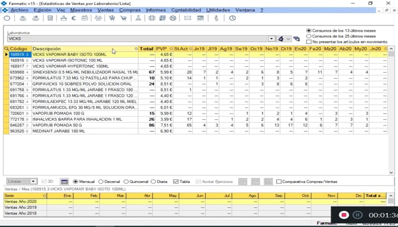Sort by the Total column header

tap(147, 48)
